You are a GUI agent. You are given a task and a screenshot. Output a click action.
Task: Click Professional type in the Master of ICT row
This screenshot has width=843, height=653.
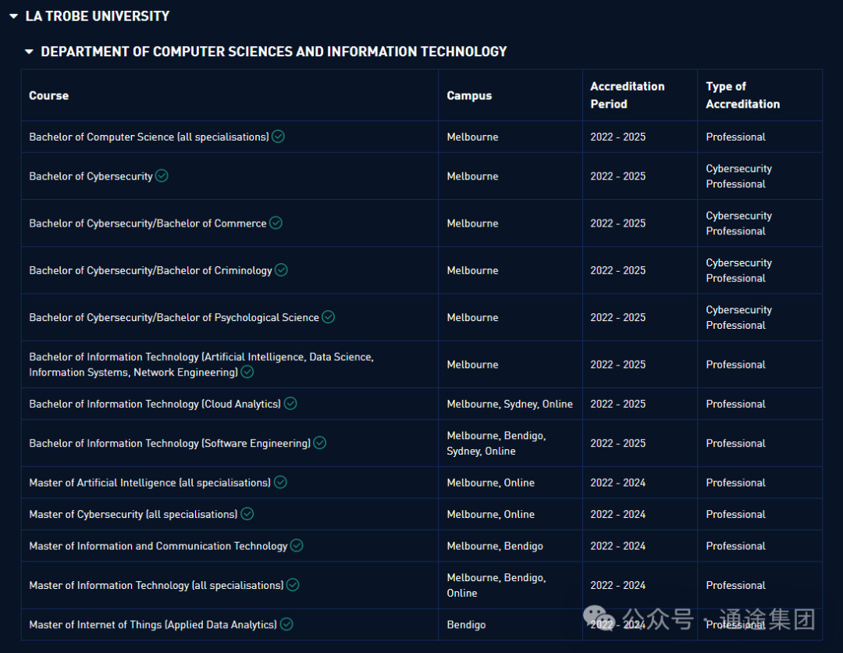[735, 546]
